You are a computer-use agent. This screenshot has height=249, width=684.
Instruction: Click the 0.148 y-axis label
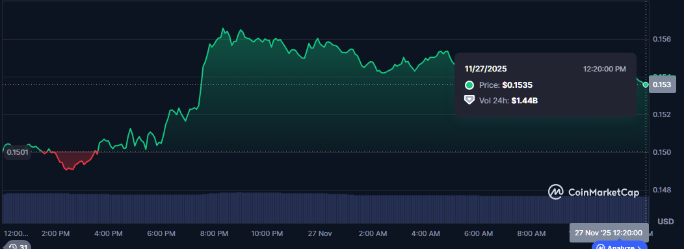click(661, 190)
